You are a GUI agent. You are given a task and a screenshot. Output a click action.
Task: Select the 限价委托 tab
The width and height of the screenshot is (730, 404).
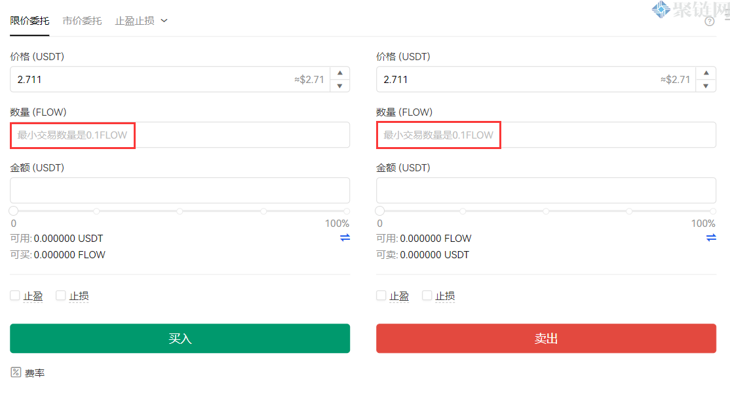click(29, 21)
